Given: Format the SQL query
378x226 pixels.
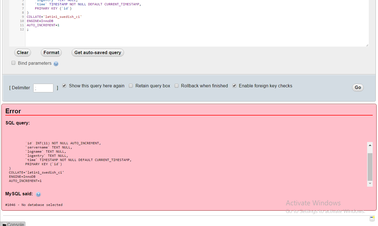Looking at the screenshot, I should coord(51,52).
